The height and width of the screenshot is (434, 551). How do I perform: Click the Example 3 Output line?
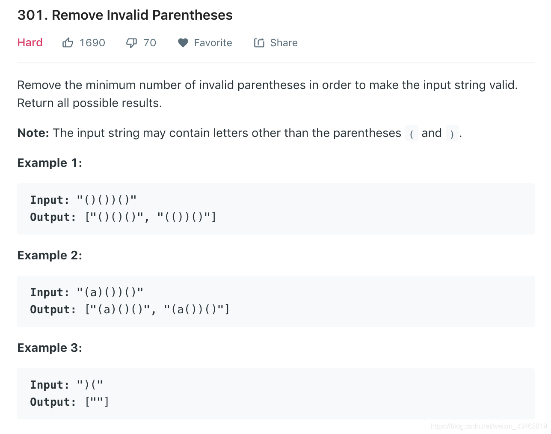pyautogui.click(x=70, y=402)
